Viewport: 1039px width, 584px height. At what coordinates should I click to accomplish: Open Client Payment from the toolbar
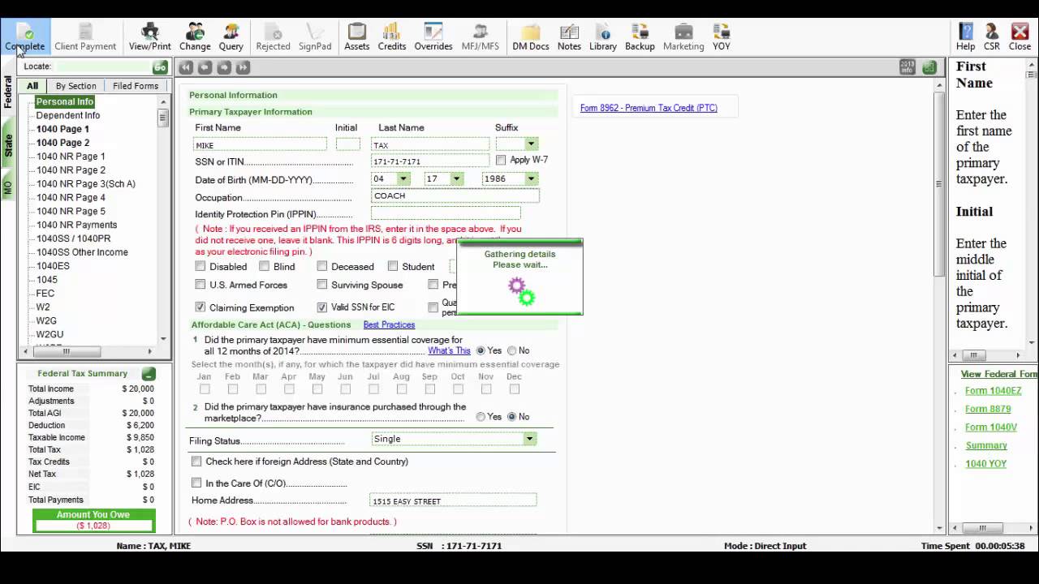pyautogui.click(x=85, y=37)
